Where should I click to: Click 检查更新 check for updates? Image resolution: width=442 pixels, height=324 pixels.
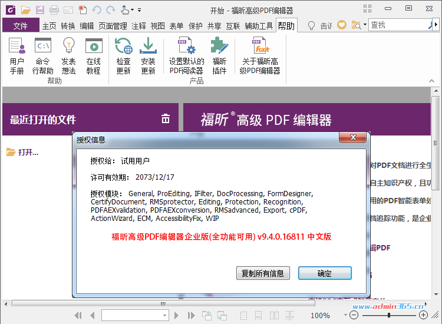coord(124,56)
